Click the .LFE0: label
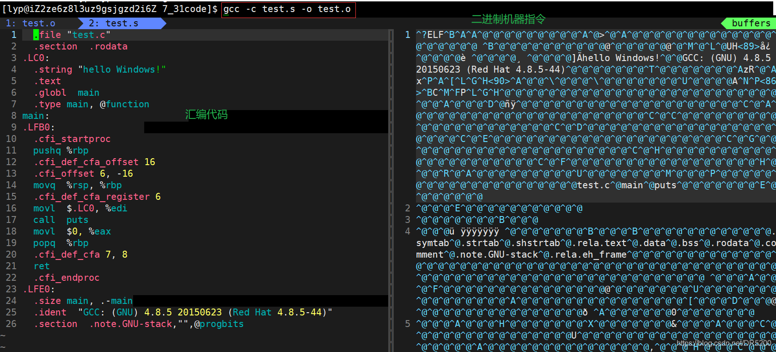This screenshot has height=352, width=776. pyautogui.click(x=39, y=289)
